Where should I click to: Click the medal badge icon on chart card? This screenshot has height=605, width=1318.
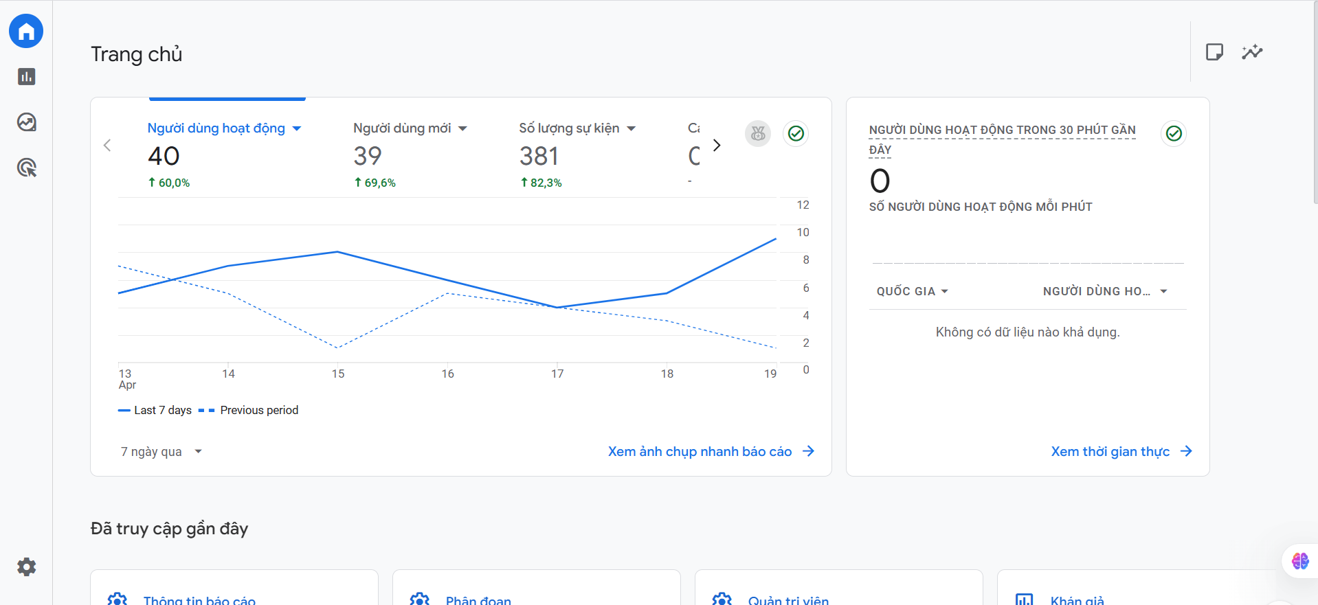758,133
